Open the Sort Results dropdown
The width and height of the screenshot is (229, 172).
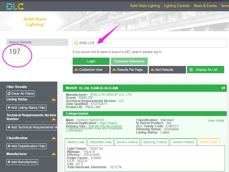point(167,70)
